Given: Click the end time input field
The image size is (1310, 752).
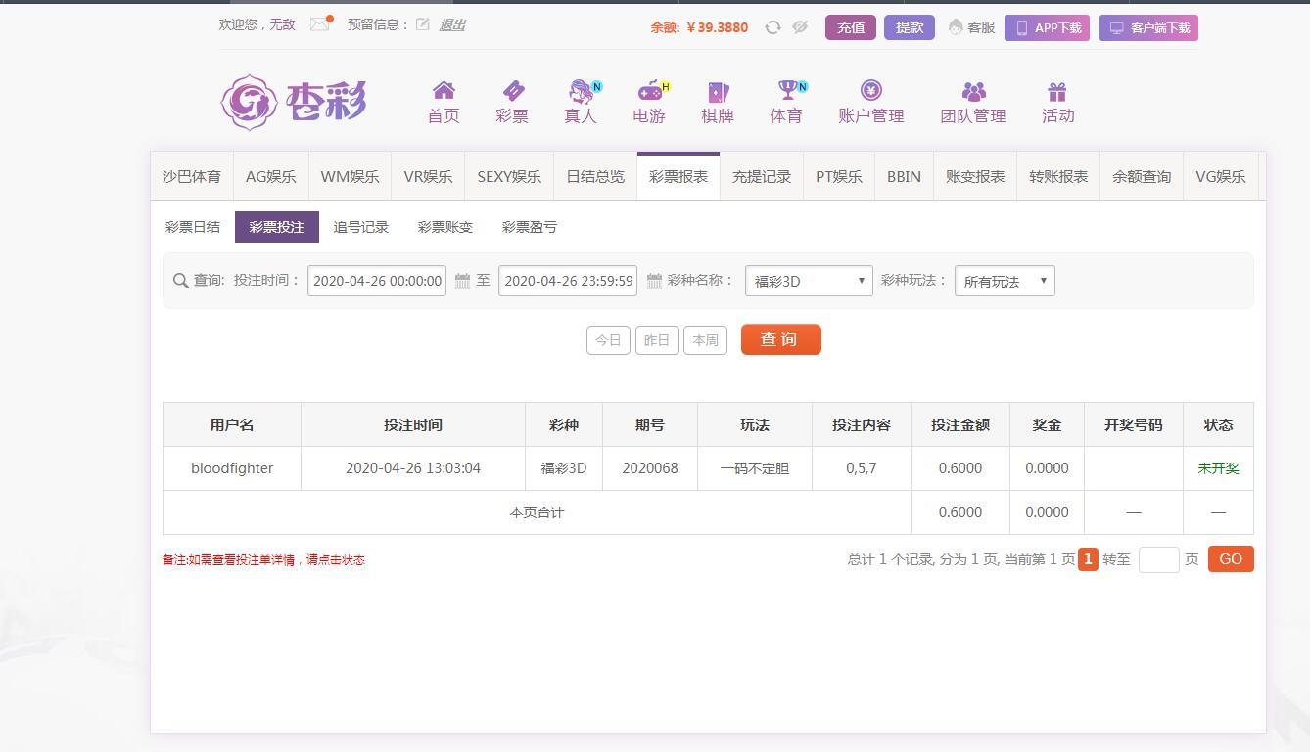Looking at the screenshot, I should [x=568, y=281].
